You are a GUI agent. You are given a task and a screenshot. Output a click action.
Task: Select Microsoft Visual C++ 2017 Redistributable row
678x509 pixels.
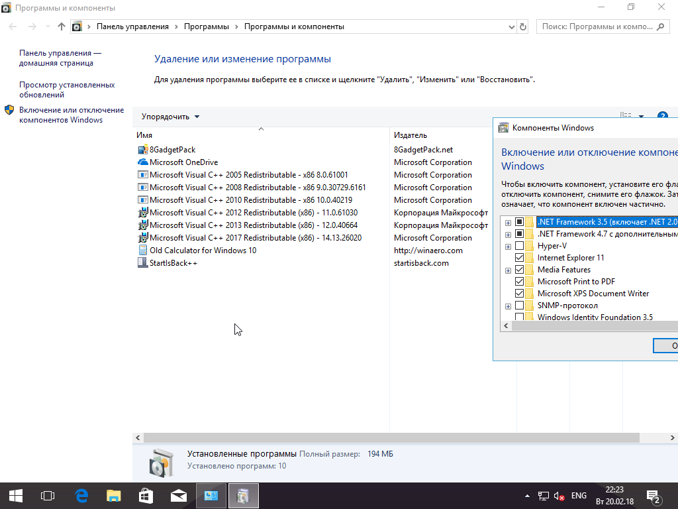coord(256,238)
